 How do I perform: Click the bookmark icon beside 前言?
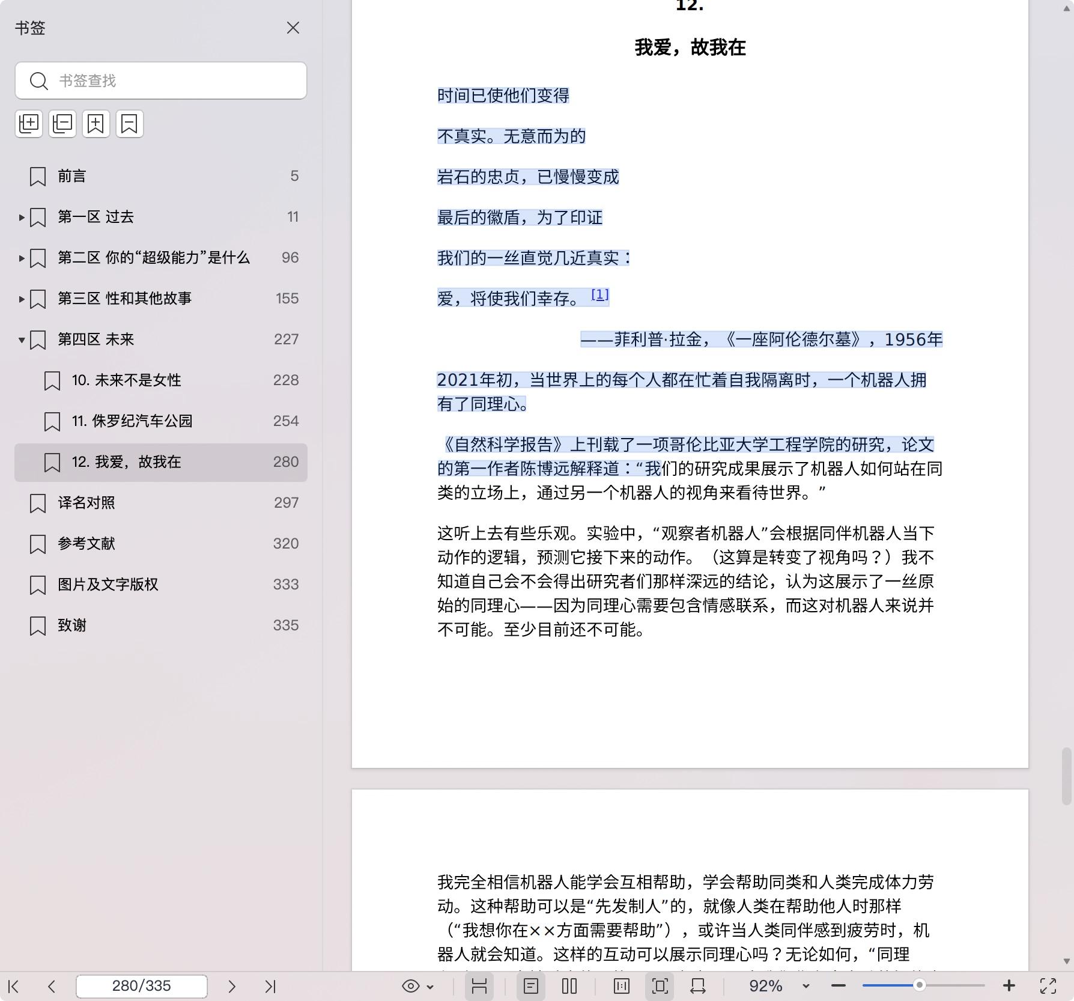click(x=38, y=177)
